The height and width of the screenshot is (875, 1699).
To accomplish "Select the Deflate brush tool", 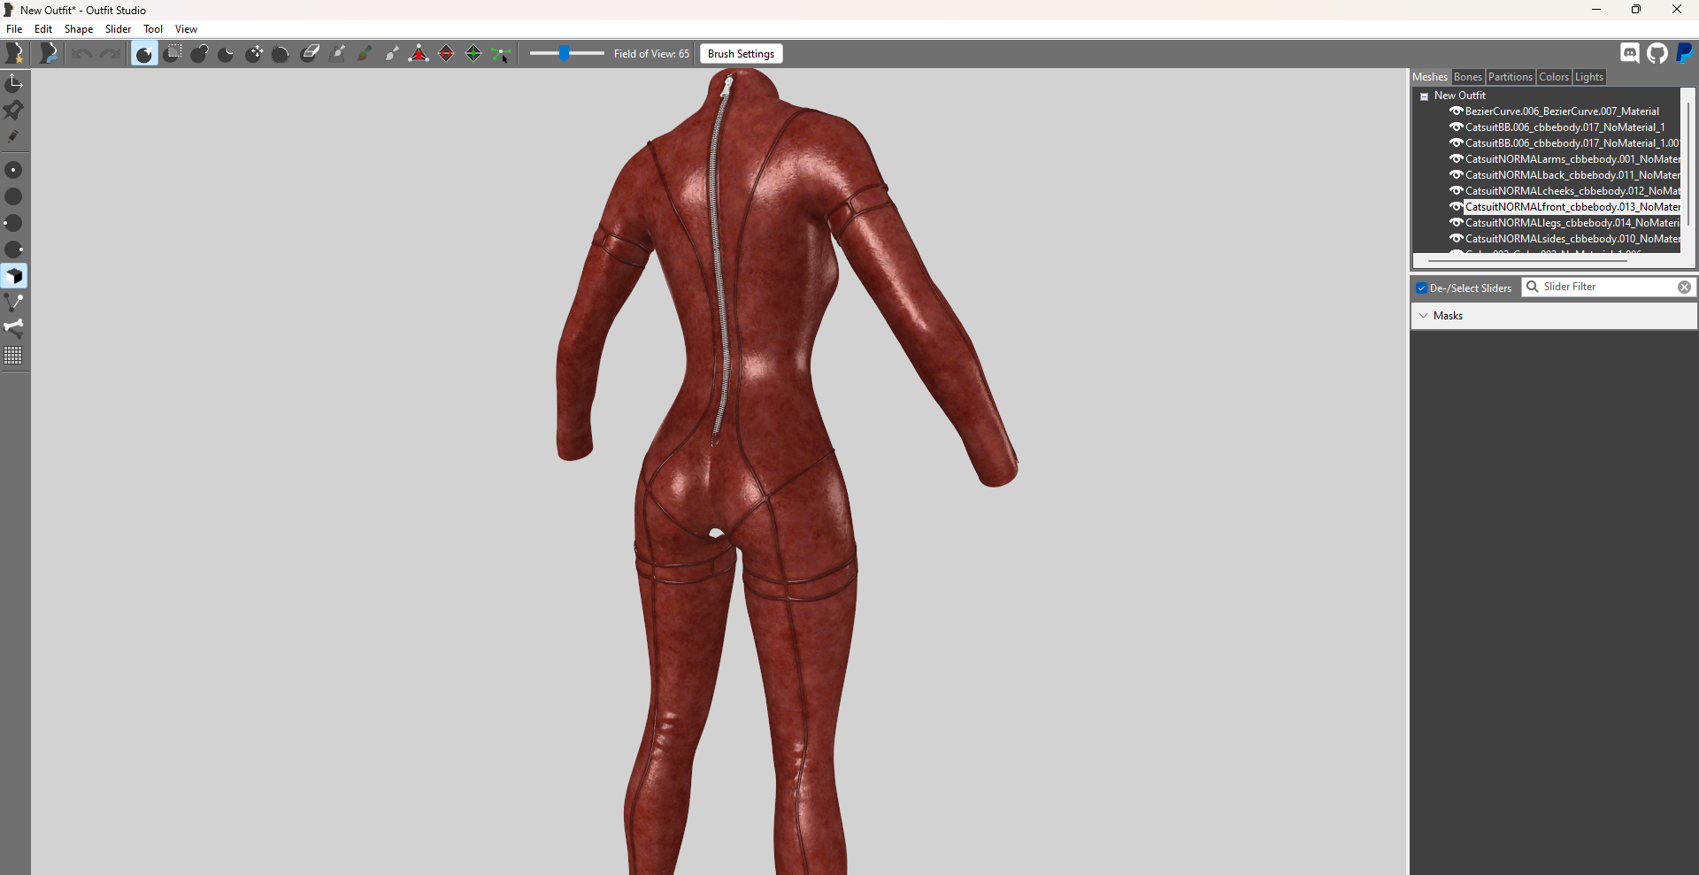I will click(226, 54).
